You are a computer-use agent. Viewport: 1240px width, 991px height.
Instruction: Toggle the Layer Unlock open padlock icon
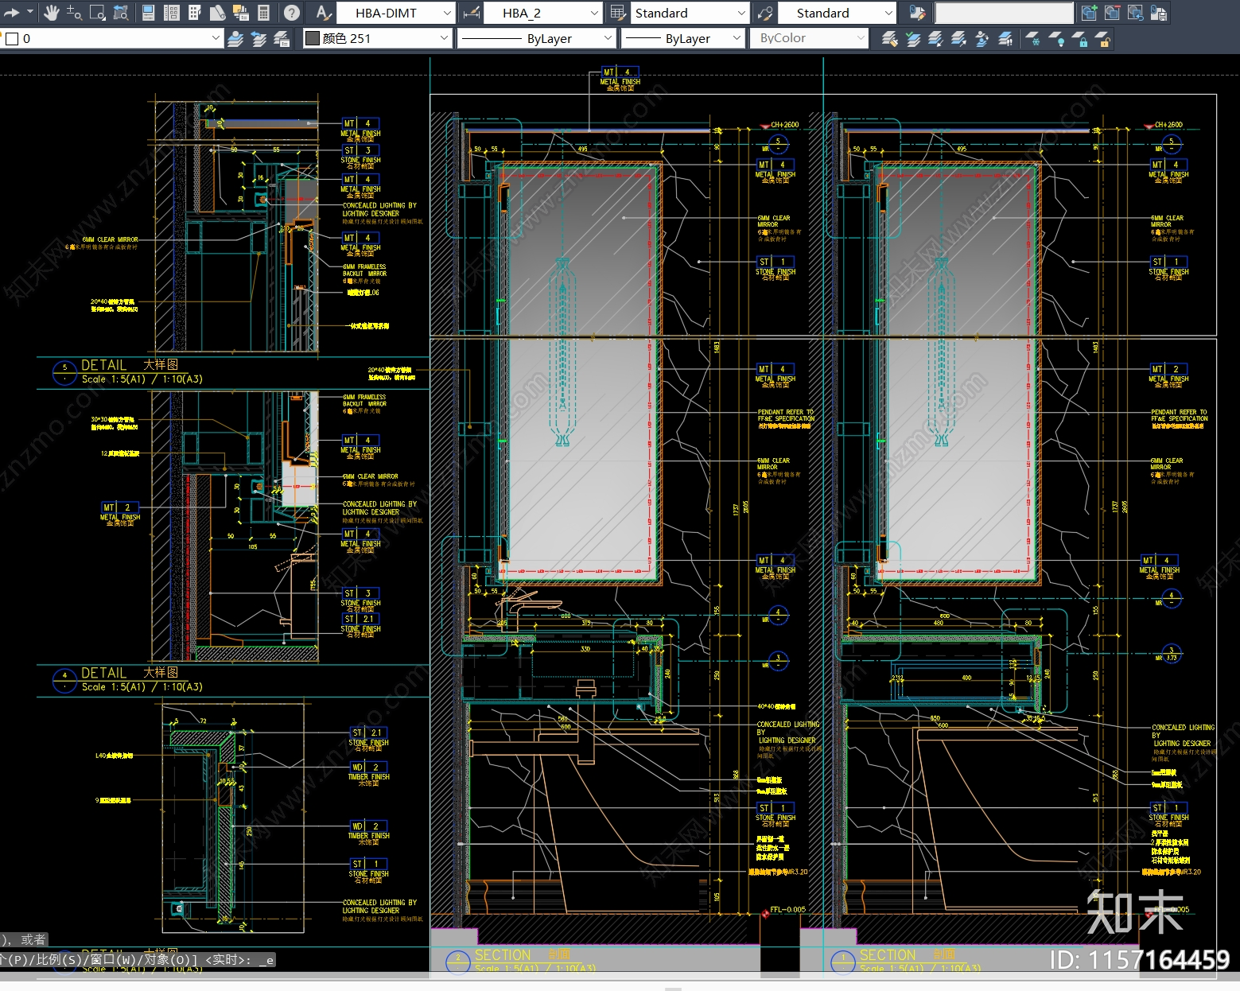point(1102,38)
